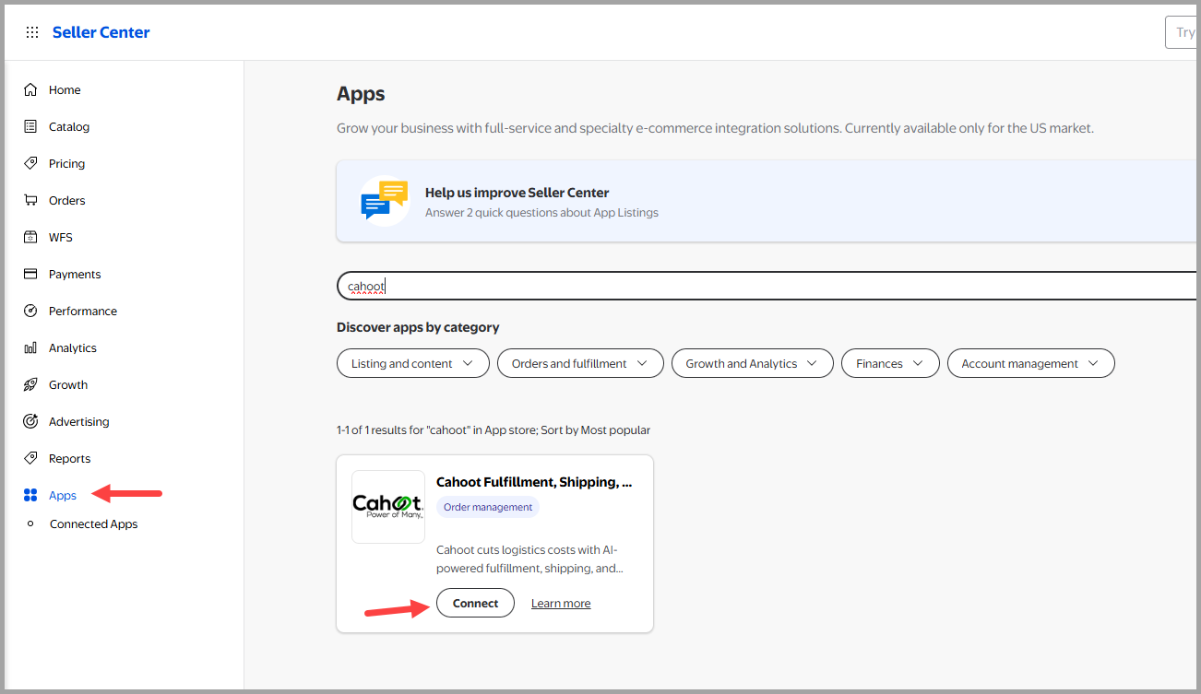Go to Pricing section
Image resolution: width=1201 pixels, height=694 pixels.
[x=66, y=163]
